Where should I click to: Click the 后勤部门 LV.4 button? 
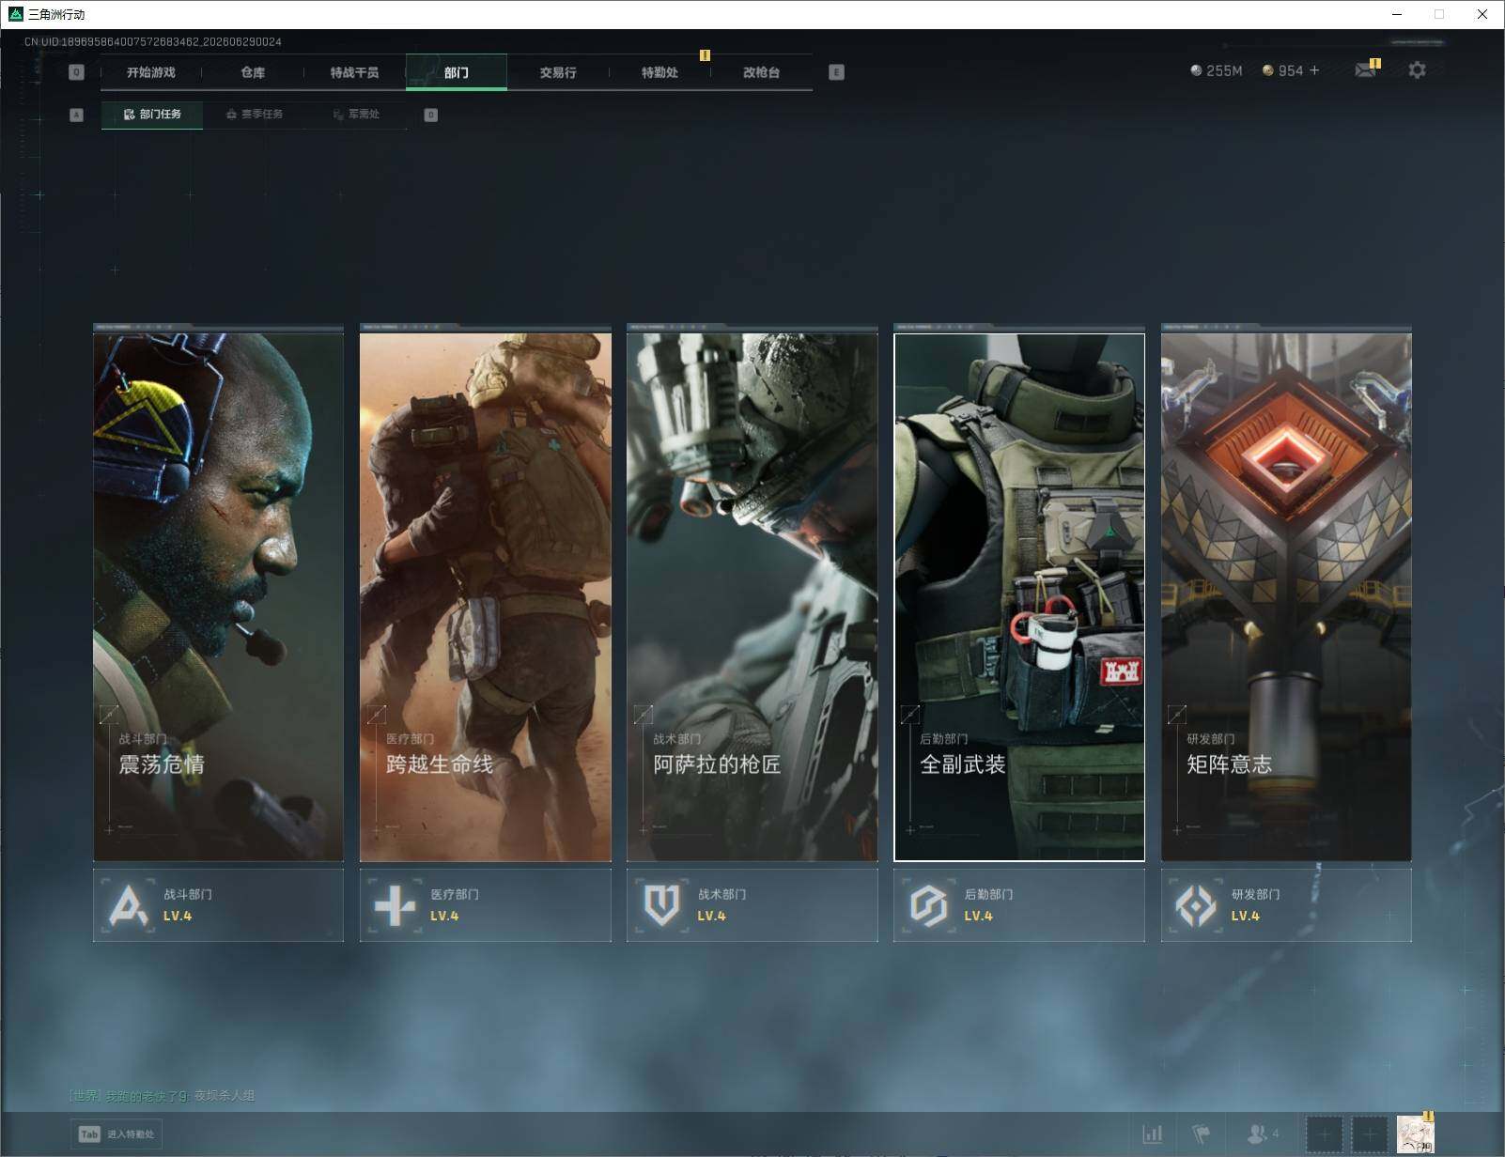pos(1019,905)
